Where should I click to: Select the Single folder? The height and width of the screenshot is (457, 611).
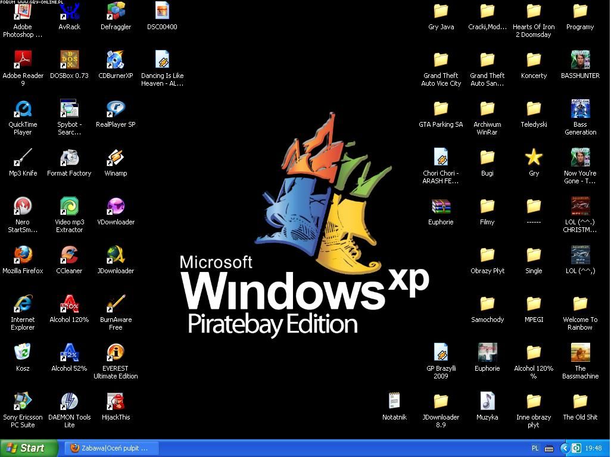534,255
